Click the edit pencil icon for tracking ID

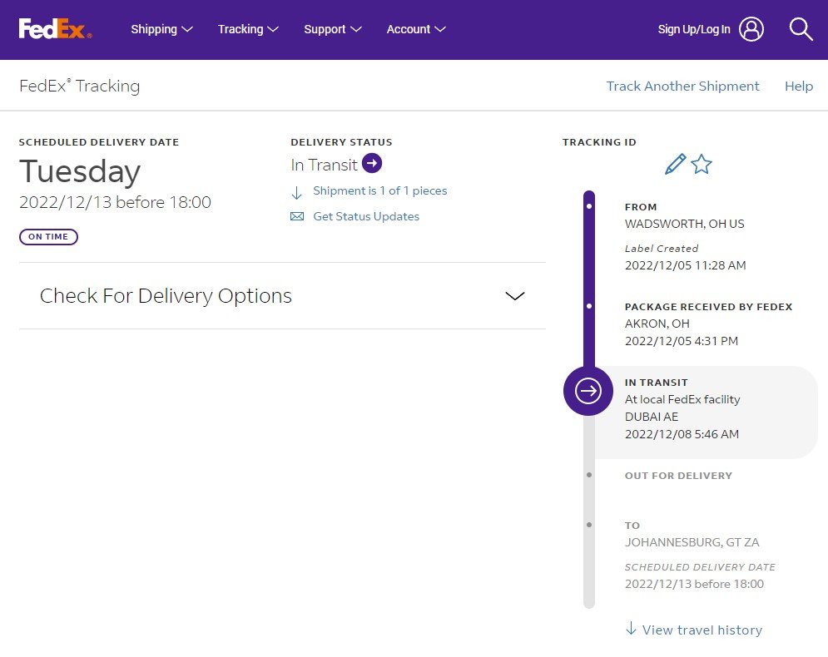tap(676, 164)
